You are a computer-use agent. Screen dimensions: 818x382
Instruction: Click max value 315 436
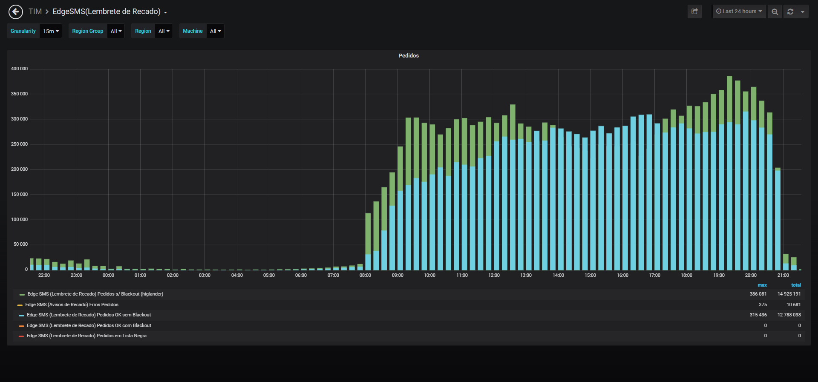[x=758, y=315]
